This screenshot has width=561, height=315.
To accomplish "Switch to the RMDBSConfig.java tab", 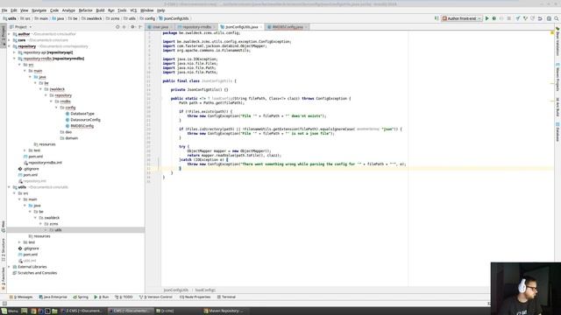I will (288, 27).
